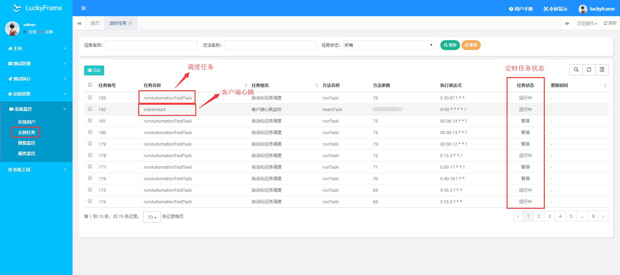Check the box for task 177
The height and width of the screenshot is (275, 620).
(x=90, y=166)
